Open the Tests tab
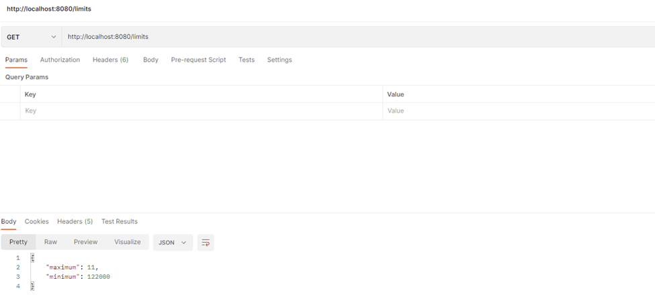This screenshot has width=655, height=305. click(x=247, y=60)
